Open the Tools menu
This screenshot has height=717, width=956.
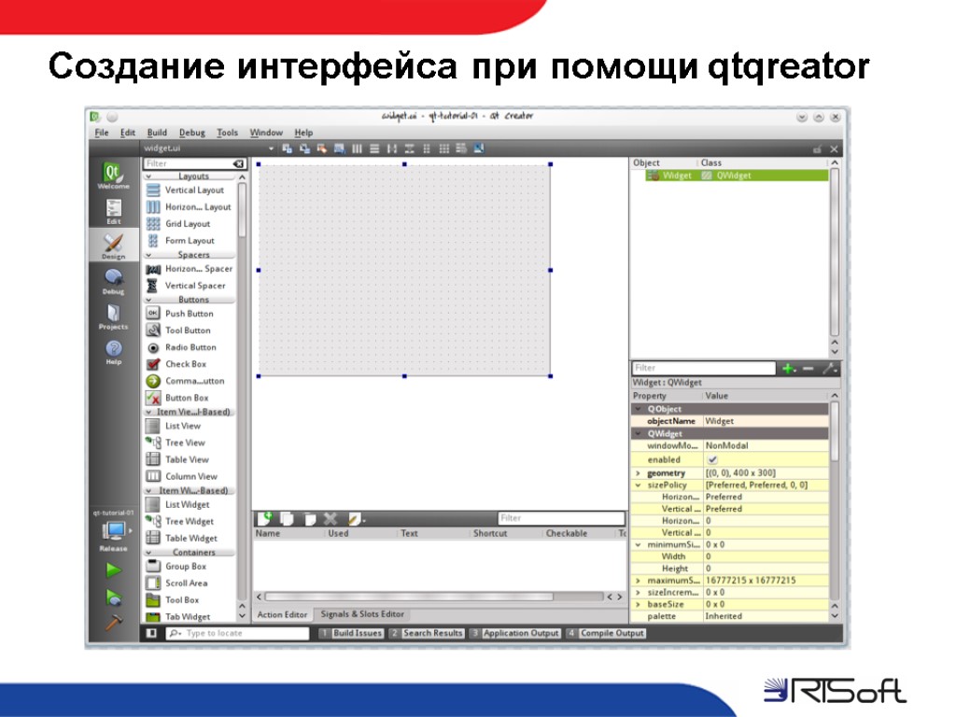[x=227, y=133]
